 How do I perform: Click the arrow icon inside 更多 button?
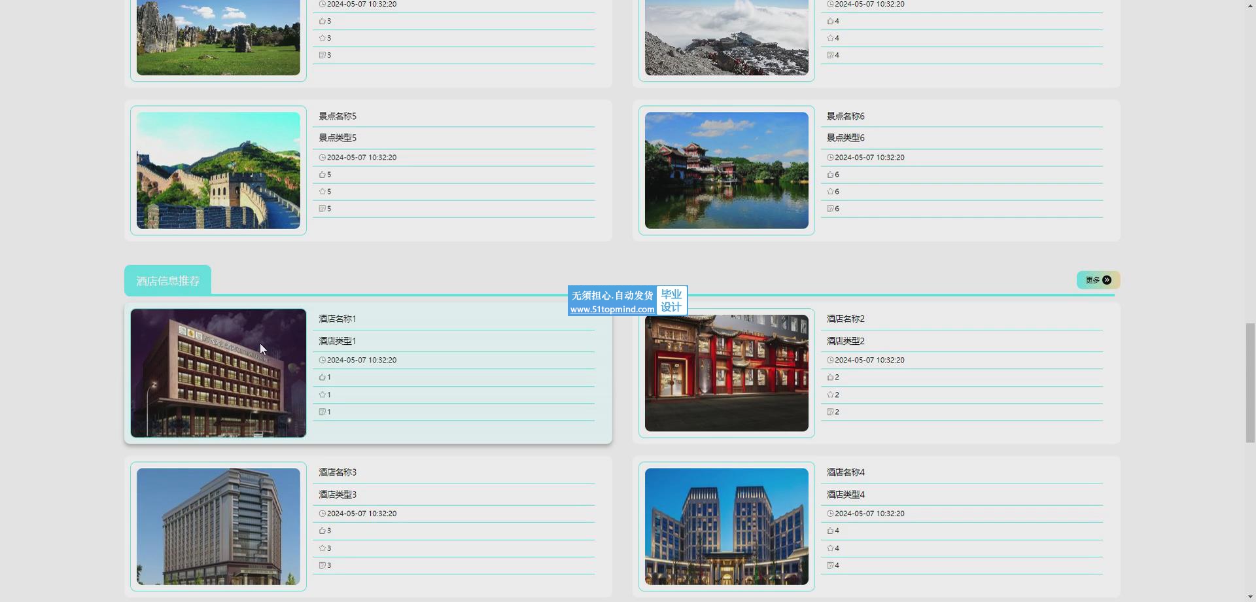(x=1107, y=280)
